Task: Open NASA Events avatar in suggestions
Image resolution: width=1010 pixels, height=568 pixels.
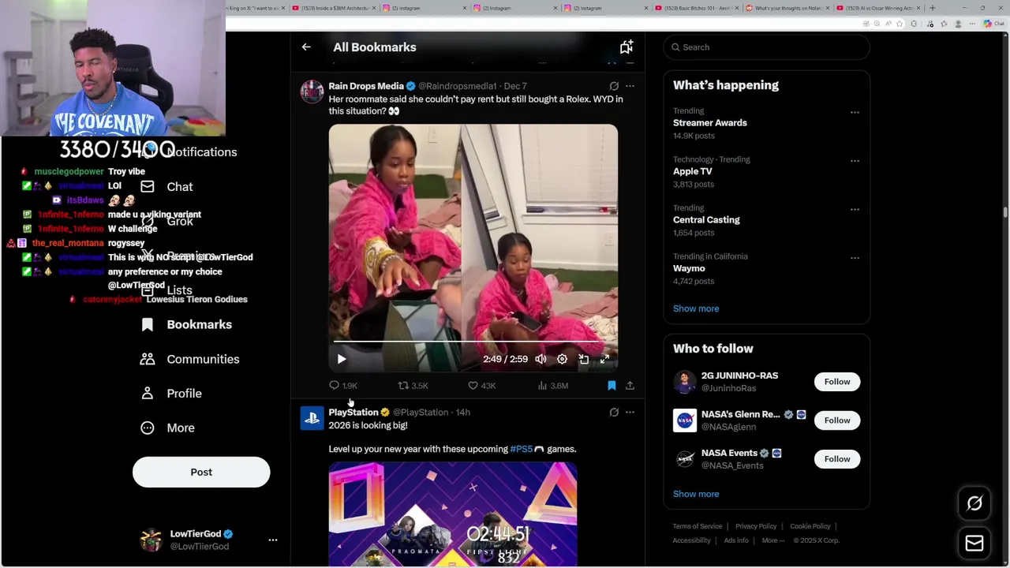Action: click(x=685, y=459)
